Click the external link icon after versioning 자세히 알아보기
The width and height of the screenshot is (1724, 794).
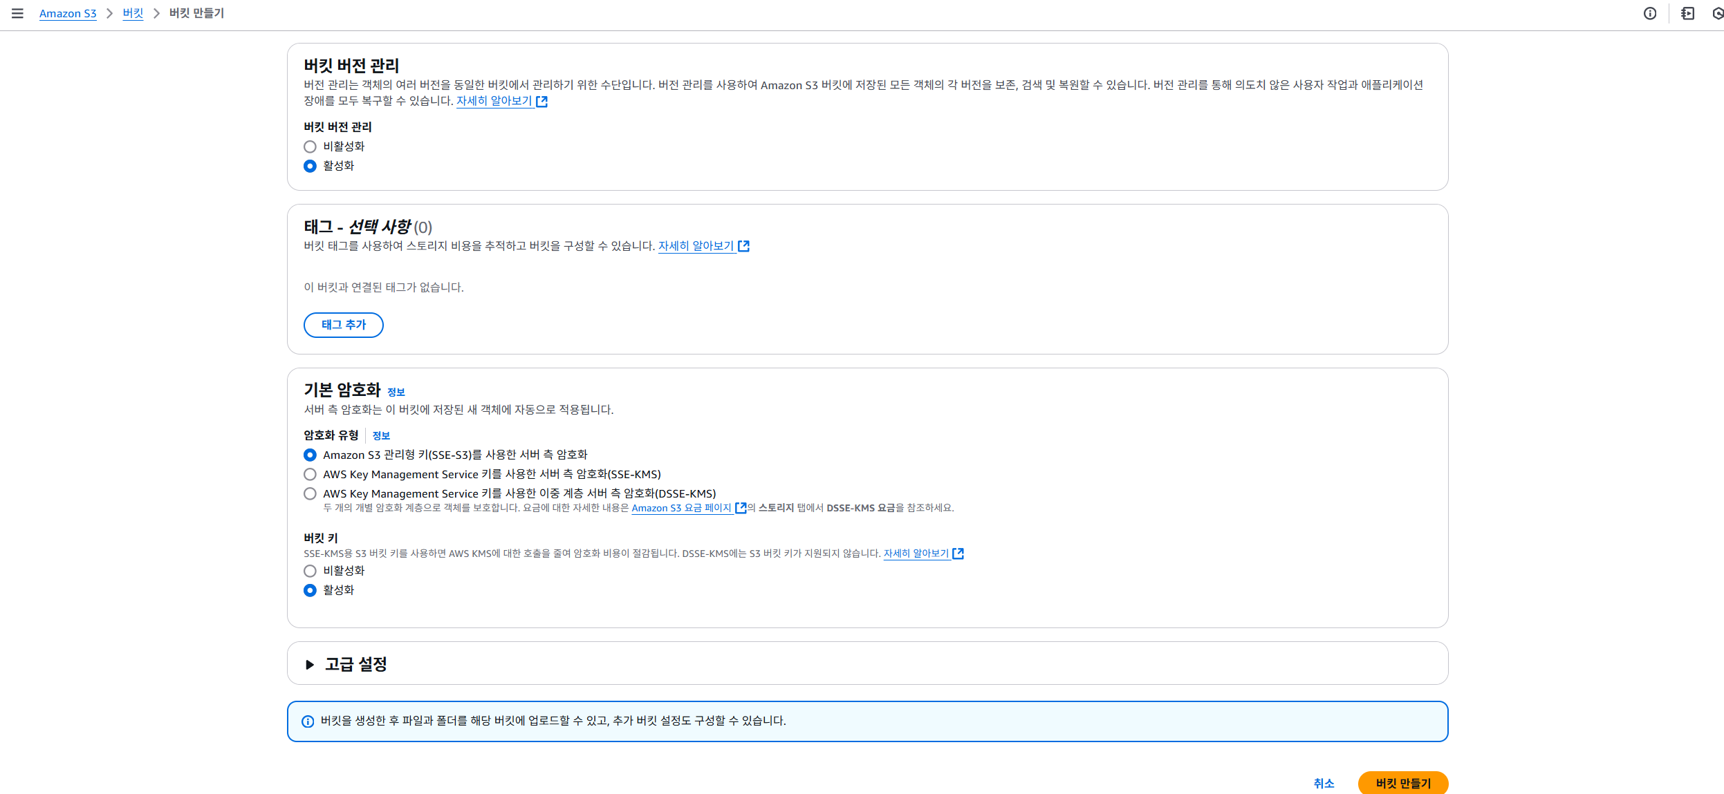[542, 102]
